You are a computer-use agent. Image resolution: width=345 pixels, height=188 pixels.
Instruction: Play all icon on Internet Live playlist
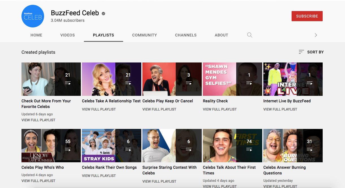tap(310, 83)
